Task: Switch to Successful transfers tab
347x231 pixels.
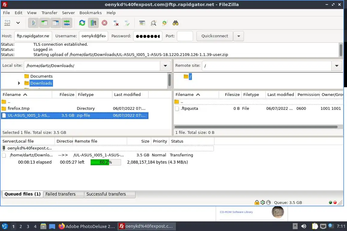Action: [x=110, y=194]
